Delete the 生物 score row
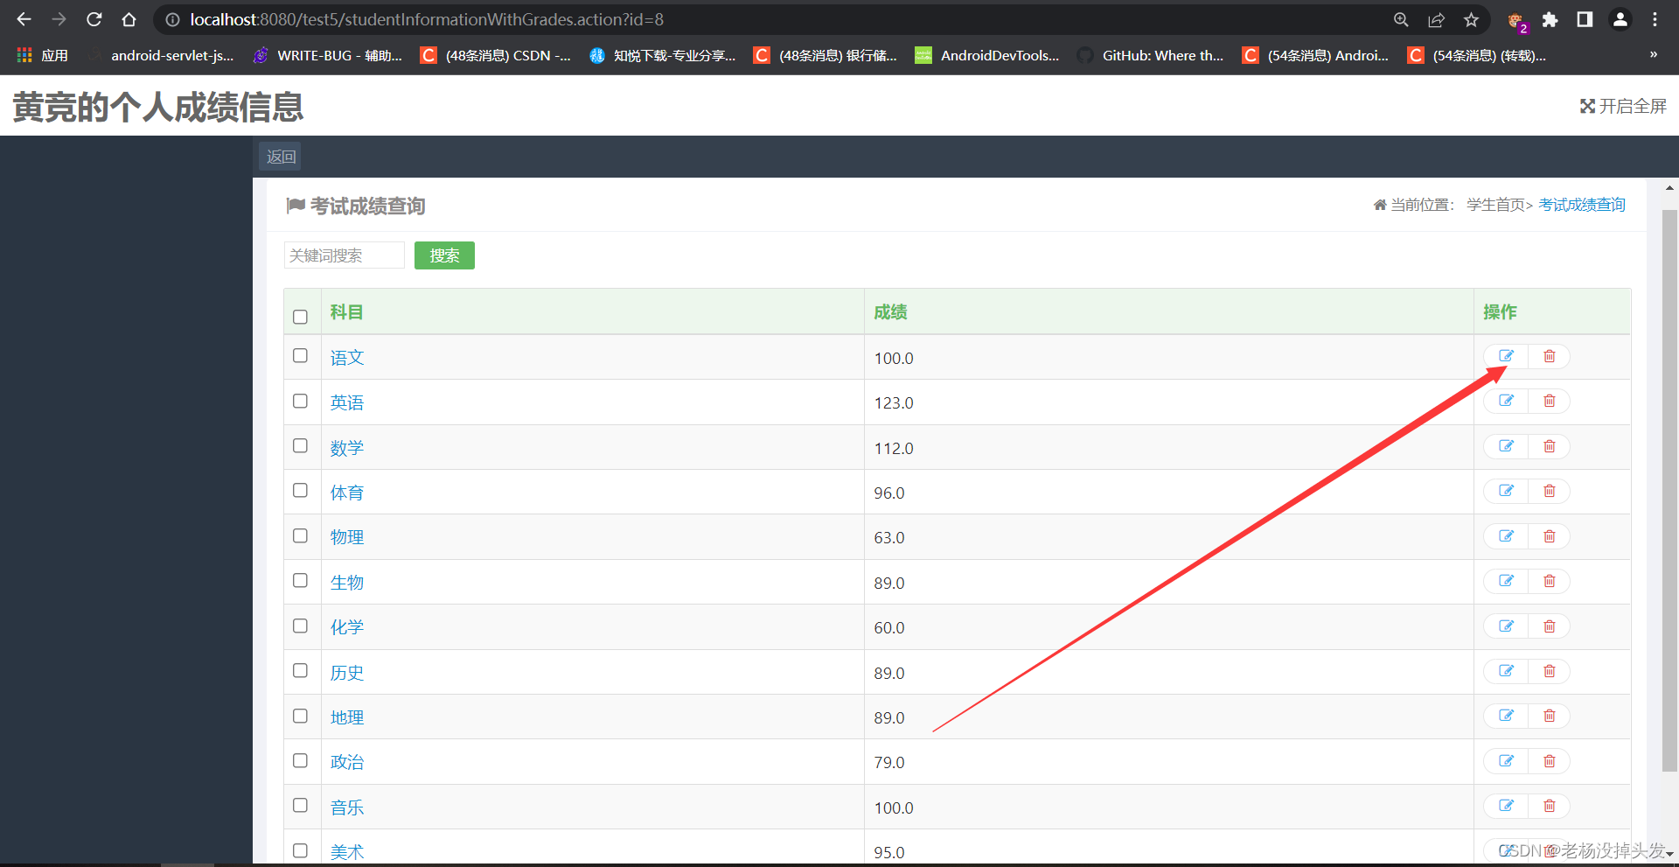1679x867 pixels. [x=1549, y=581]
